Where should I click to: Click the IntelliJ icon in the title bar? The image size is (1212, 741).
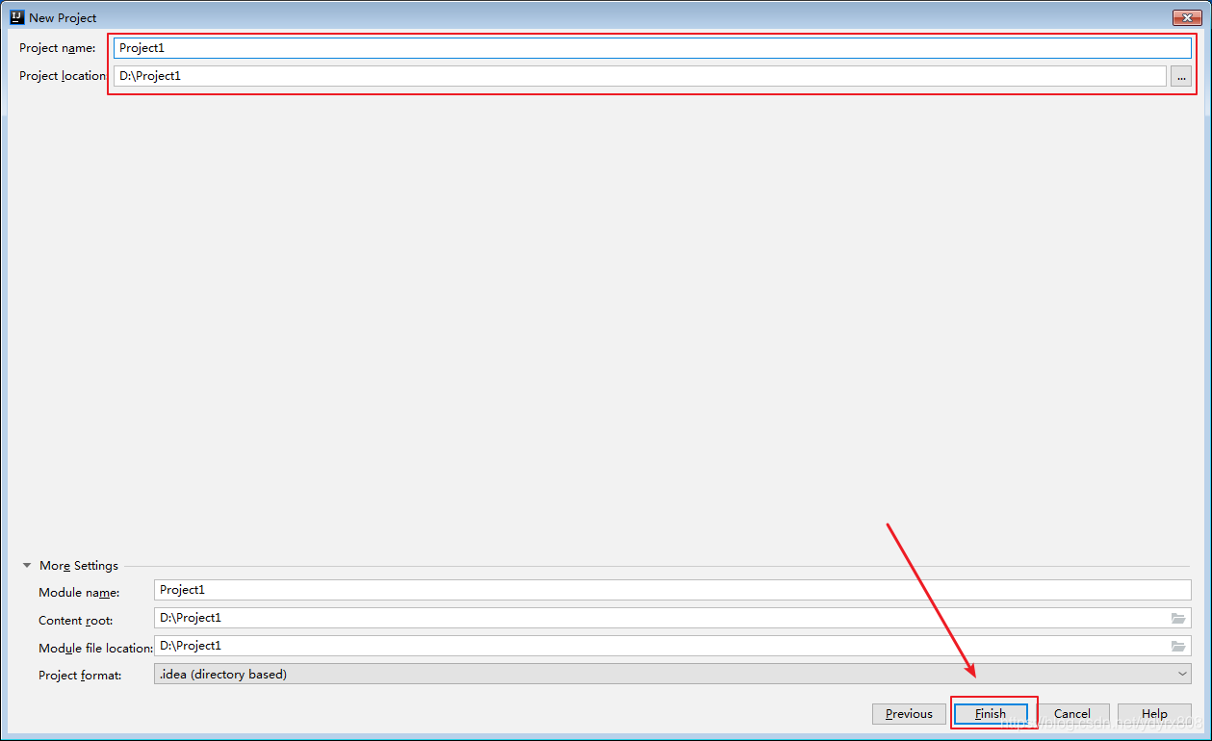tap(16, 17)
